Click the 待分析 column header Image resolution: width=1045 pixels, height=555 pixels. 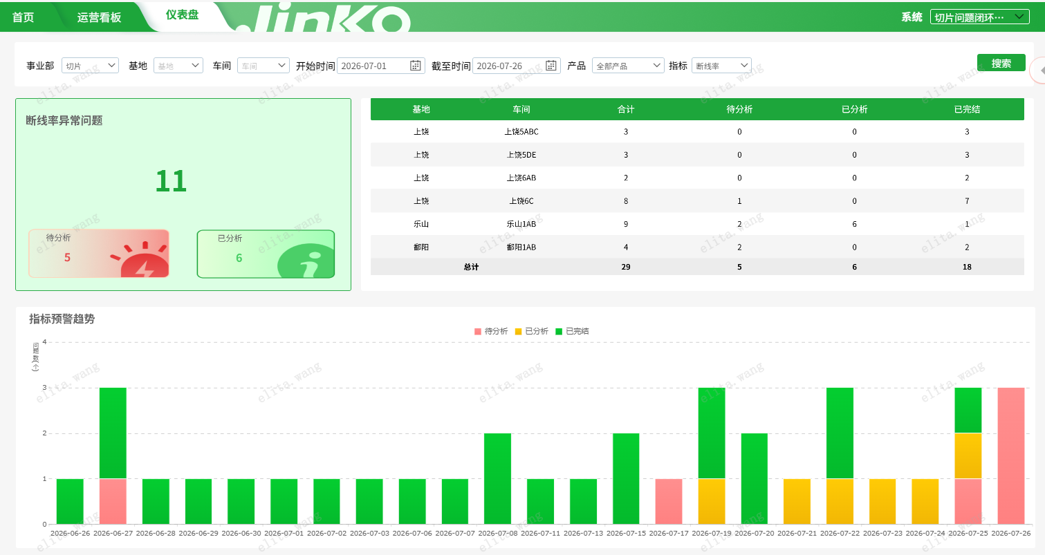(x=739, y=109)
